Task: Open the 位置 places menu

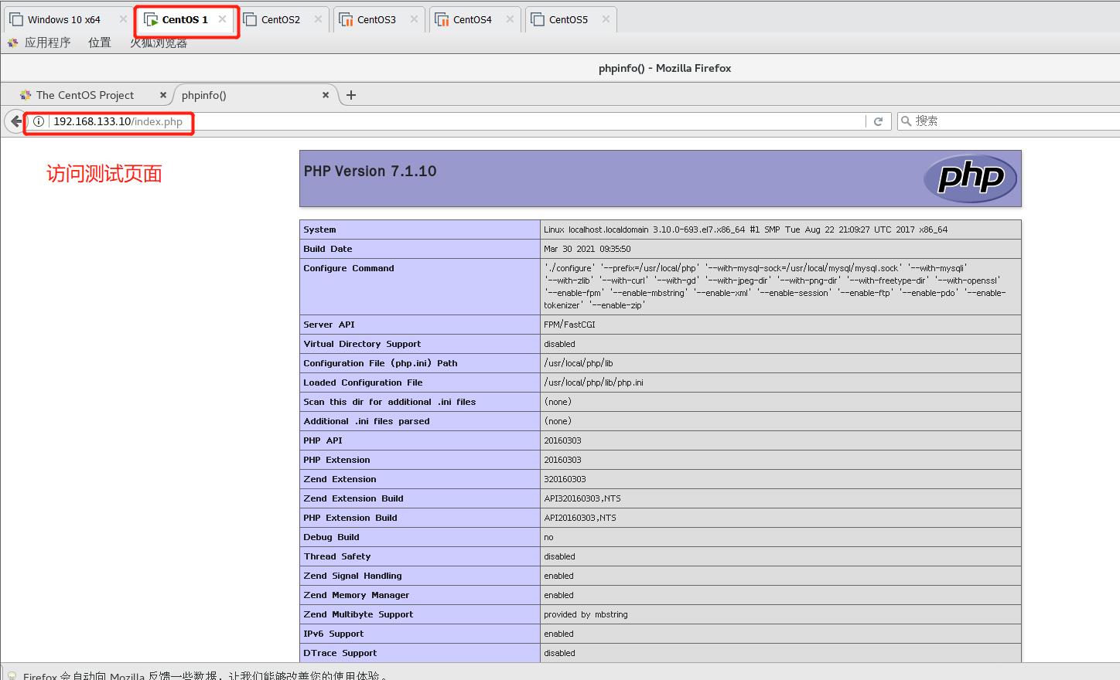Action: coord(99,42)
